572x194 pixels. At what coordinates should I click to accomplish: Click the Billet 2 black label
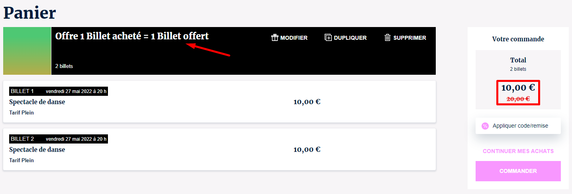point(22,139)
